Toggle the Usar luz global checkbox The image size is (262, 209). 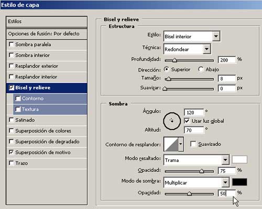click(187, 121)
